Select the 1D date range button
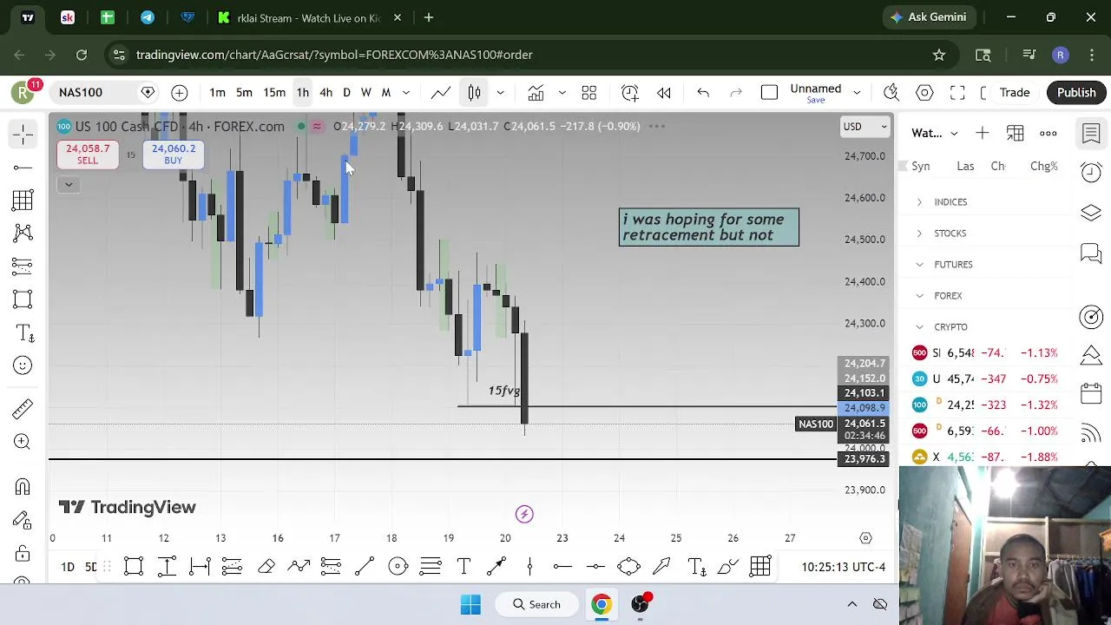The height and width of the screenshot is (625, 1111). pyautogui.click(x=68, y=567)
